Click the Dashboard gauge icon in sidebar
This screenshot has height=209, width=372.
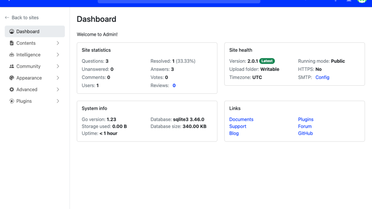[x=11, y=31]
